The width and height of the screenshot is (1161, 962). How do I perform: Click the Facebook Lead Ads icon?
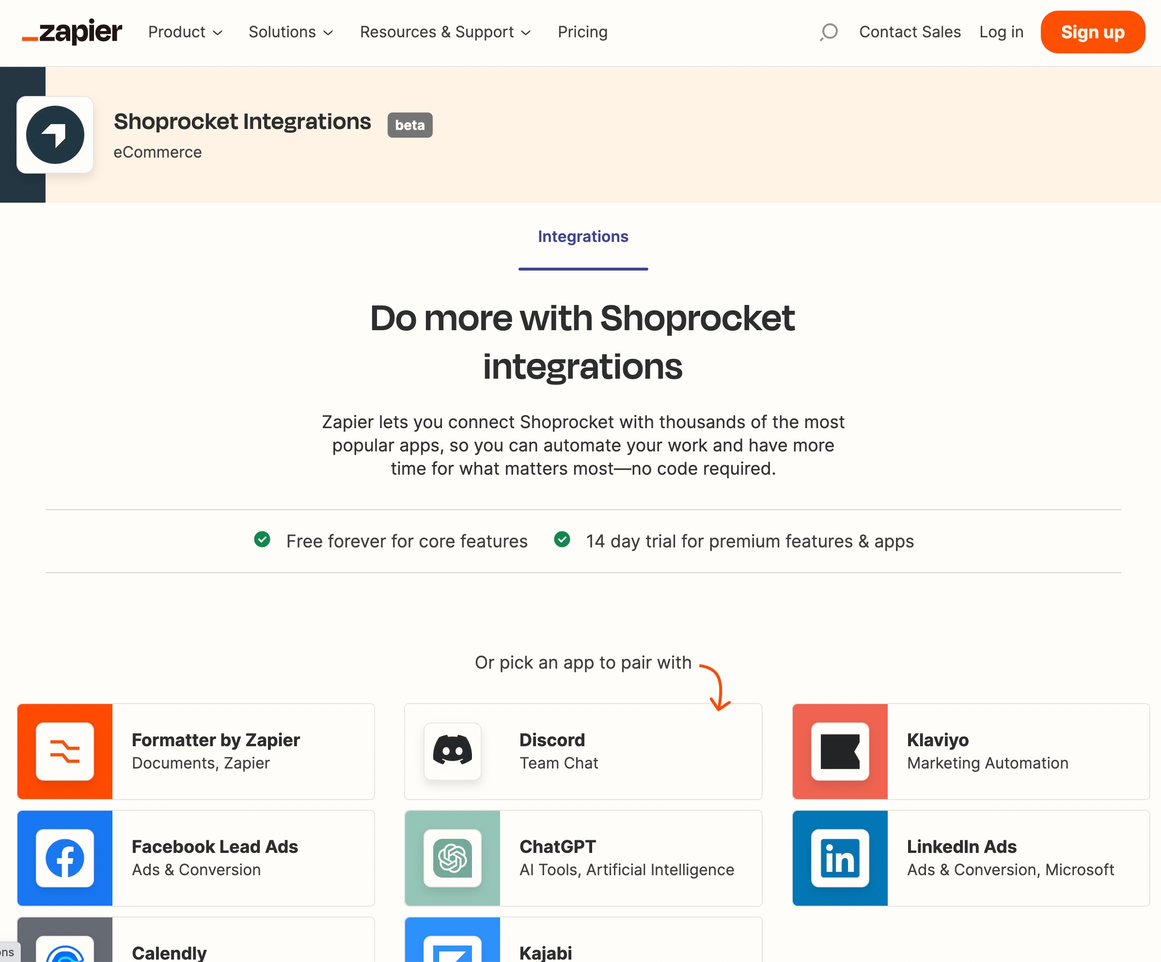[64, 858]
